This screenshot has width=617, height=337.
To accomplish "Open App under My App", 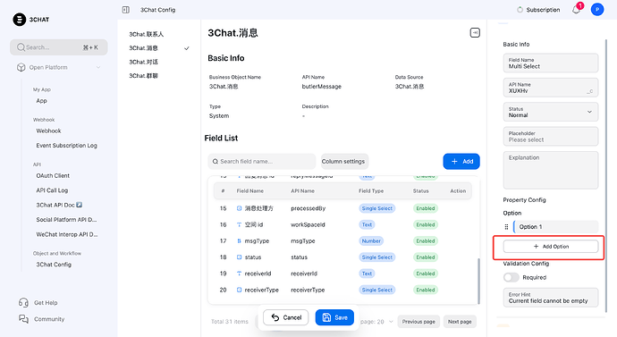I will click(41, 101).
